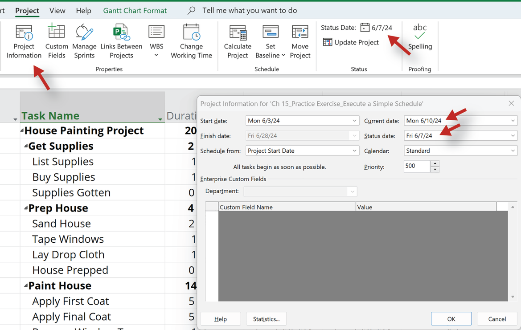Image resolution: width=521 pixels, height=330 pixels.
Task: Close the Project Information dialog
Action: coord(511,103)
